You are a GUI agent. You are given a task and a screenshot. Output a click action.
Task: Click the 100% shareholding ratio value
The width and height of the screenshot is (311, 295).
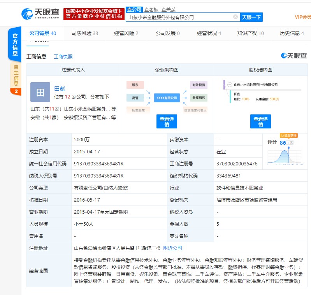(246, 99)
